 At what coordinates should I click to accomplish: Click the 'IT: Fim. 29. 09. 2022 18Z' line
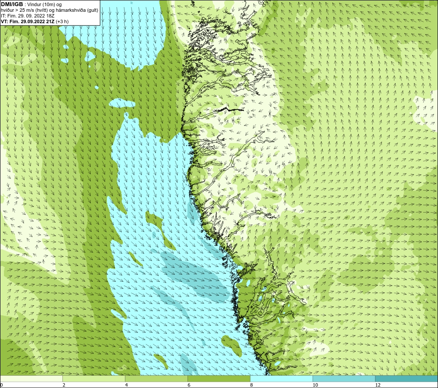[x=28, y=16]
